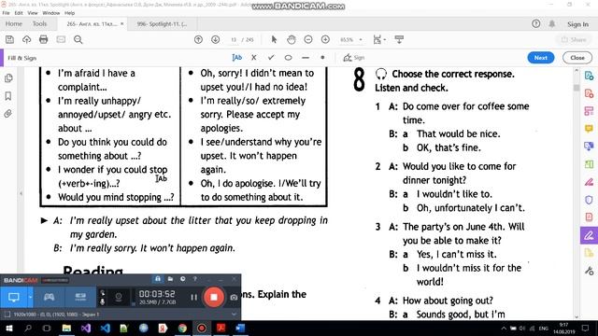
Task: Toggle the Bandicam lock icon
Action: tap(158, 279)
